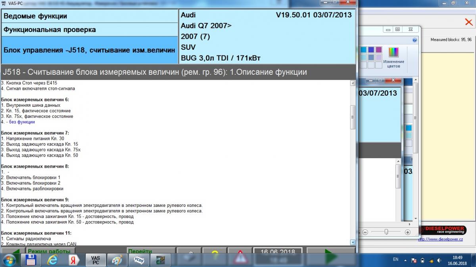Open Action Center flag in system tray
476x267 pixels.
click(x=413, y=260)
